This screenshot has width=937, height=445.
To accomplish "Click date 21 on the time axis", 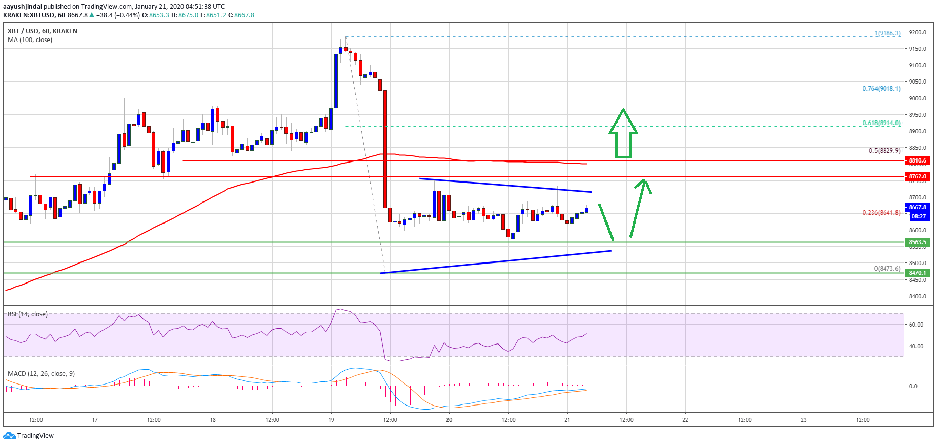I will pos(567,420).
